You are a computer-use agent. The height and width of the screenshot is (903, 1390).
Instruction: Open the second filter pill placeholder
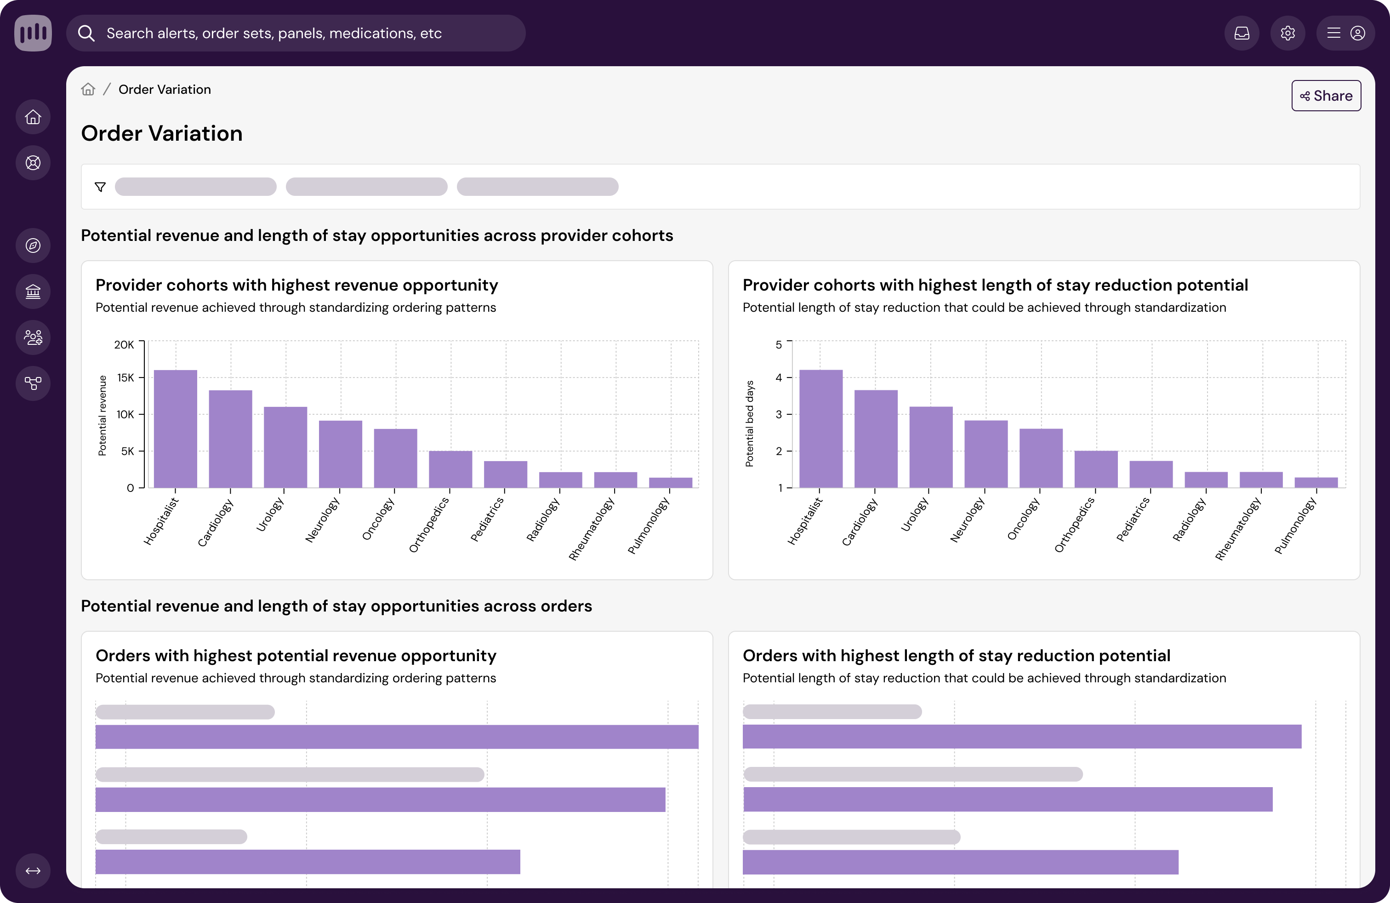[x=366, y=187]
